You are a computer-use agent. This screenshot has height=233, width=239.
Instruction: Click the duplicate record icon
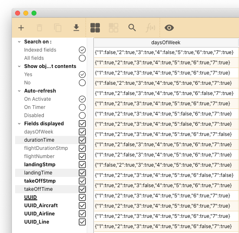(58, 28)
